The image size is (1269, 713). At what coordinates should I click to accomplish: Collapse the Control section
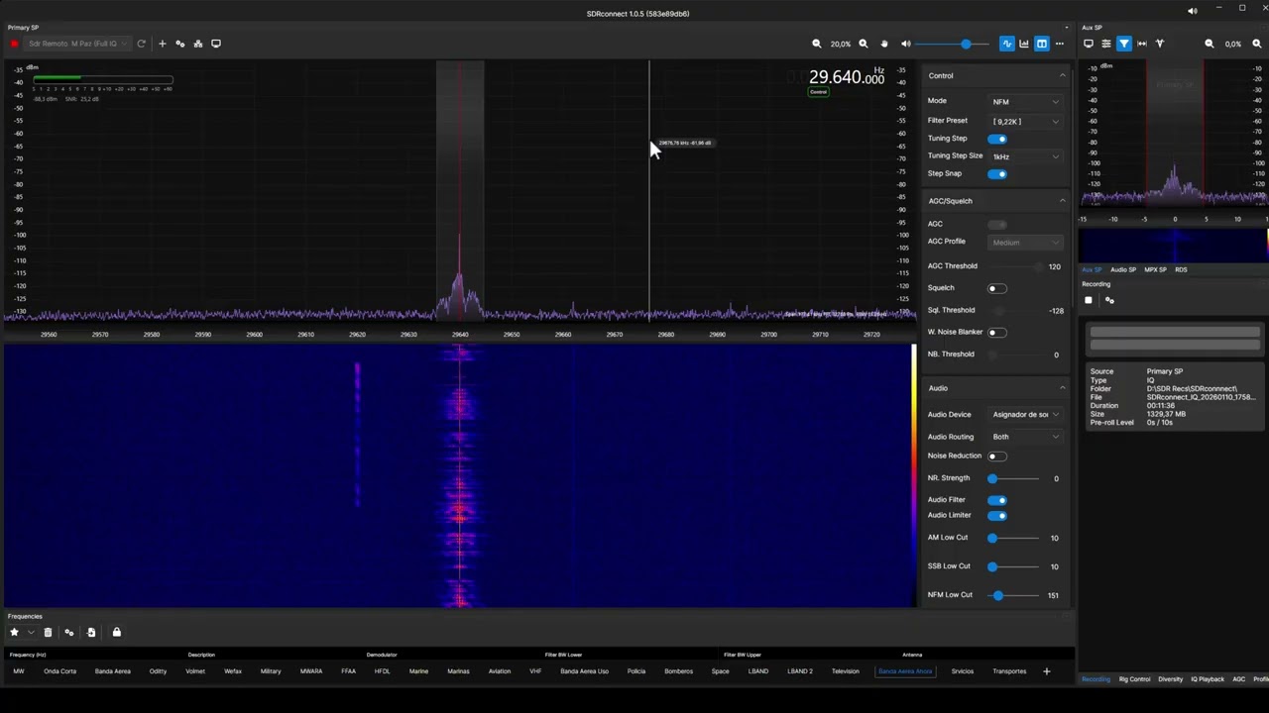[1063, 75]
